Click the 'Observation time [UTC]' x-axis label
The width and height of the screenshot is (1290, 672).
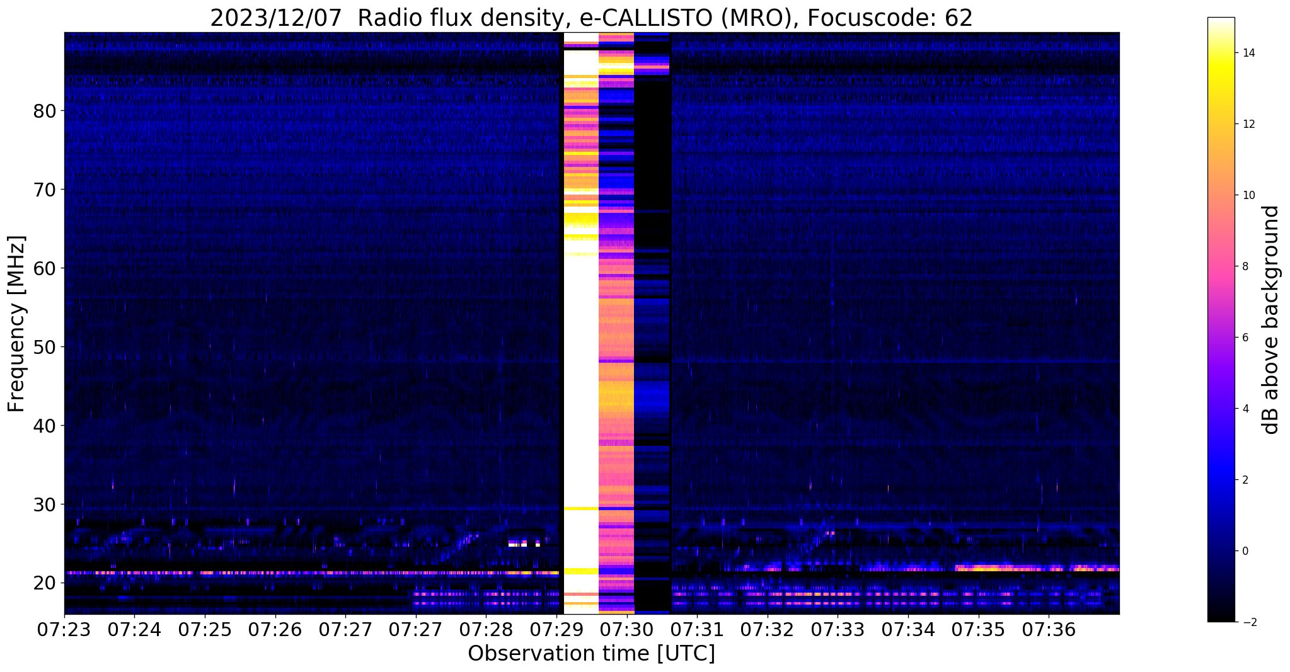[591, 653]
